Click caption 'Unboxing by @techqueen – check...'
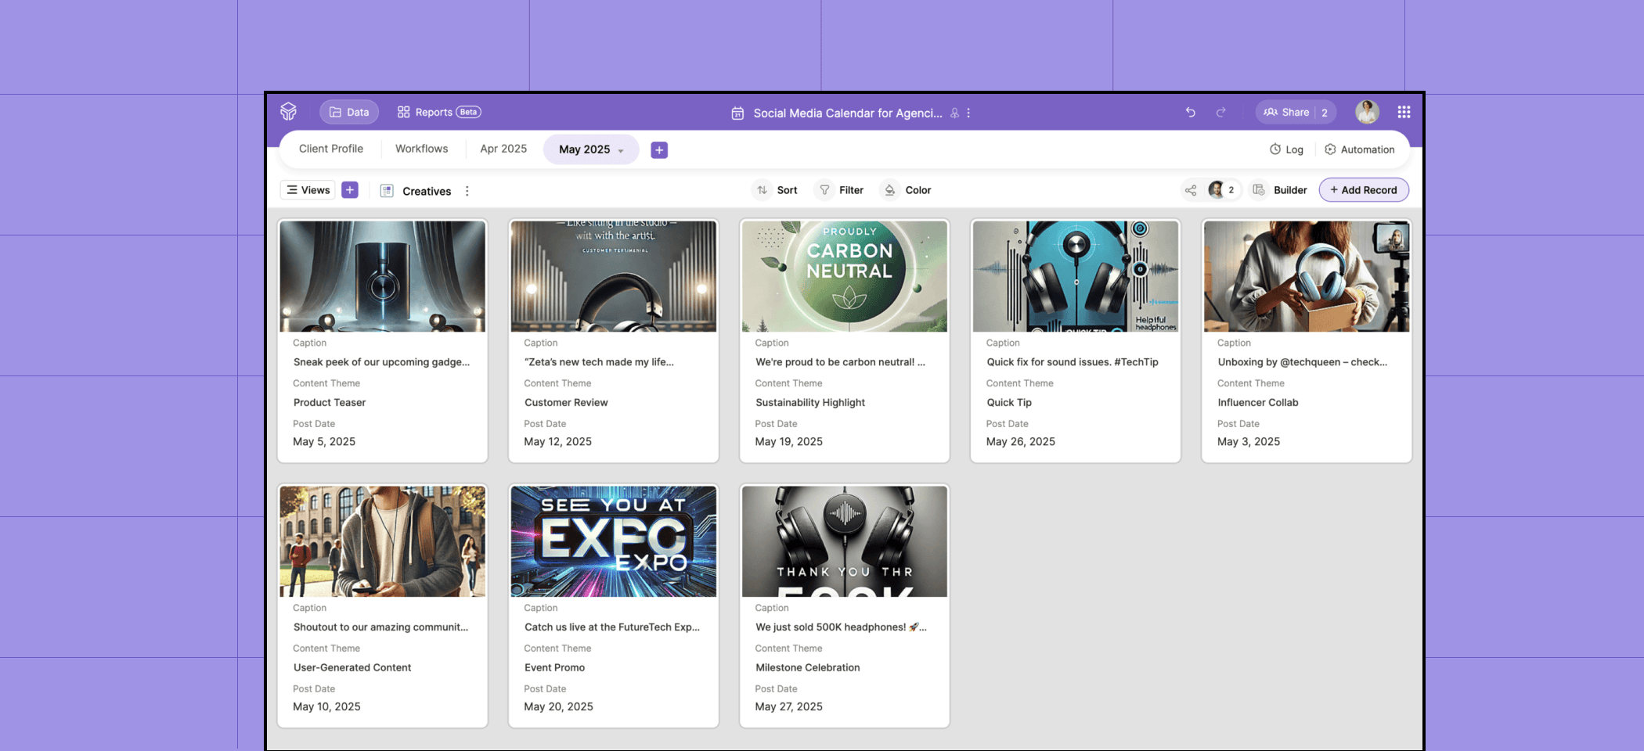Image resolution: width=1644 pixels, height=751 pixels. coord(1302,362)
